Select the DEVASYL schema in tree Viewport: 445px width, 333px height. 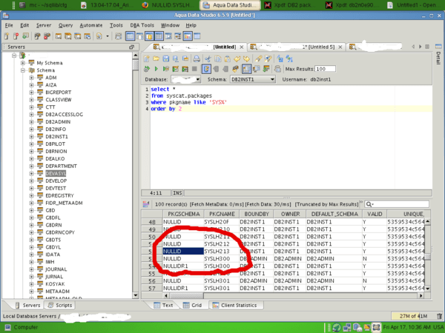pyautogui.click(x=56, y=173)
